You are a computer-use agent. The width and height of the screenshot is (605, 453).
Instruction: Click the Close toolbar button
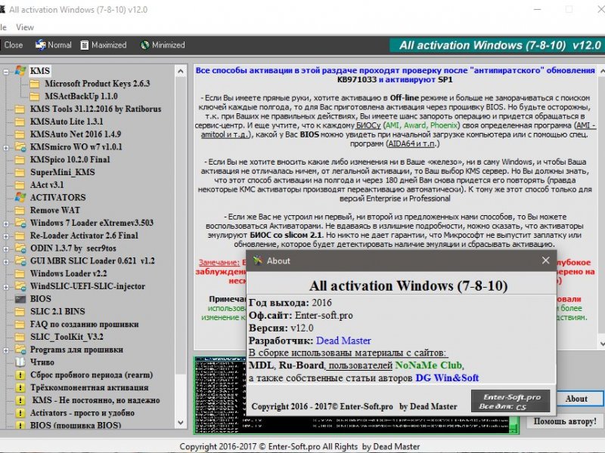click(13, 45)
